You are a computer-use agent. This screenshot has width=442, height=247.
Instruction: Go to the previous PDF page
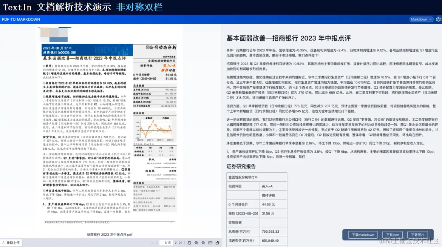pos(156,242)
